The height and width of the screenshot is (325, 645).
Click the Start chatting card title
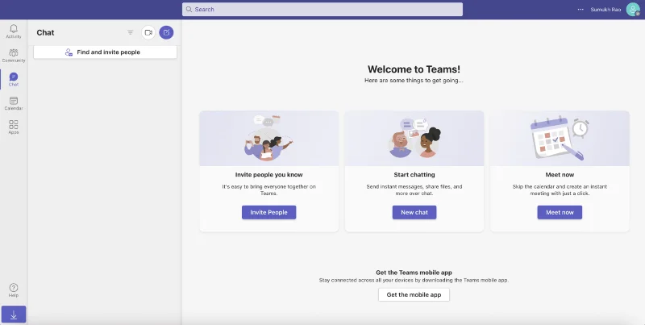tap(414, 174)
